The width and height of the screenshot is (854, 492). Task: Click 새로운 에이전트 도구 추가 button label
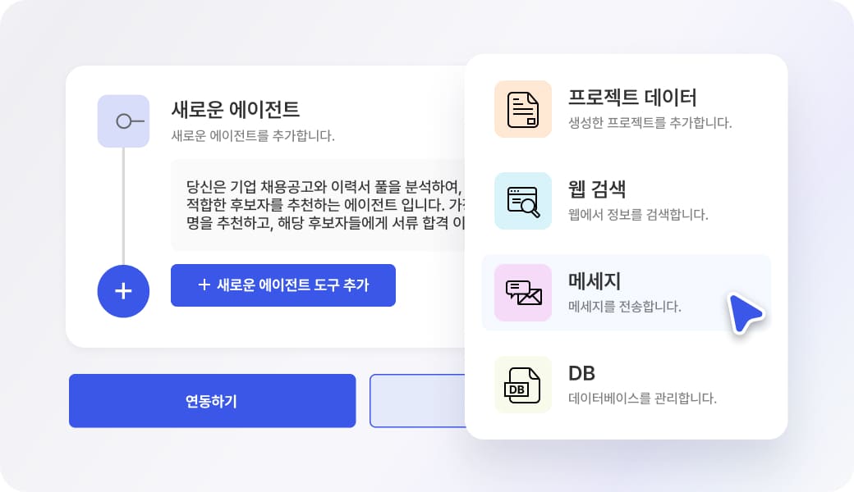click(293, 285)
